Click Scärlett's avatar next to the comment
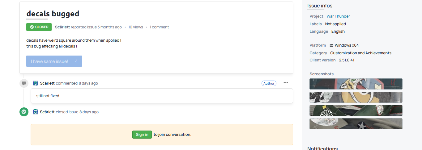This screenshot has width=422, height=150. [x=36, y=83]
